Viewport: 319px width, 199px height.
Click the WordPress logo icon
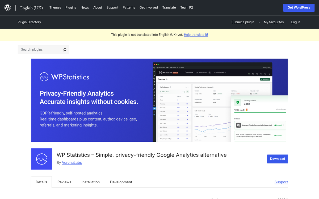click(x=7, y=7)
